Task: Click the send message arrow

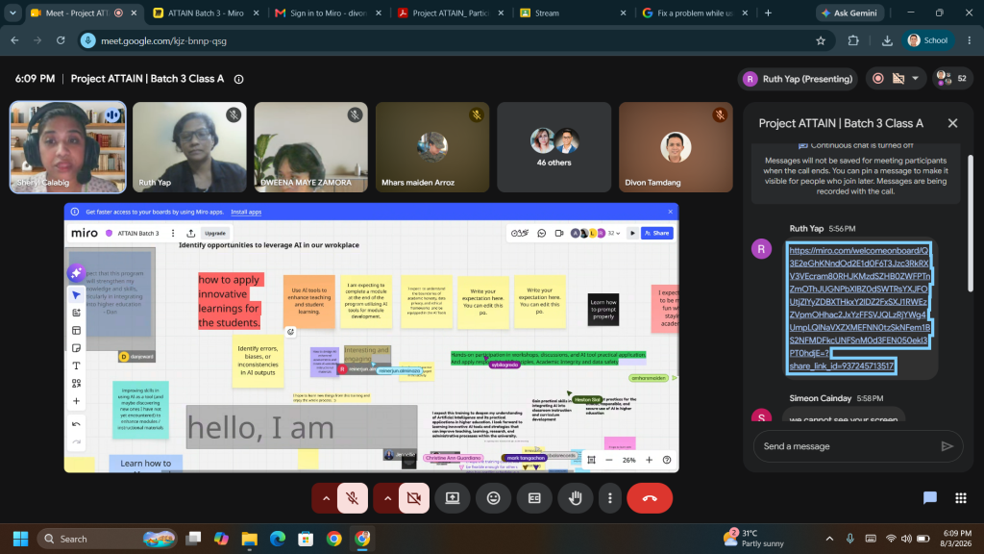Action: (x=947, y=446)
